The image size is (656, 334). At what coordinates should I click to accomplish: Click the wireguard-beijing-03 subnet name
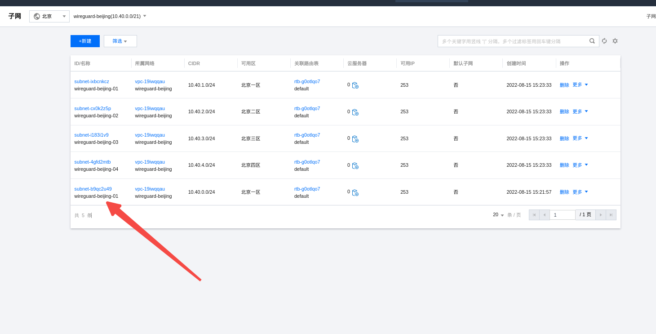(x=96, y=142)
